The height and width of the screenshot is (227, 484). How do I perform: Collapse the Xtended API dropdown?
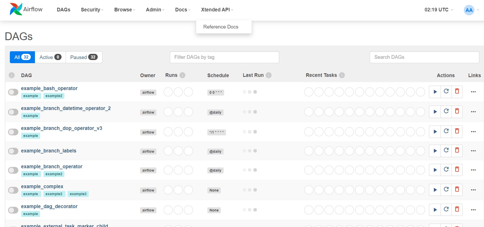pyautogui.click(x=217, y=10)
